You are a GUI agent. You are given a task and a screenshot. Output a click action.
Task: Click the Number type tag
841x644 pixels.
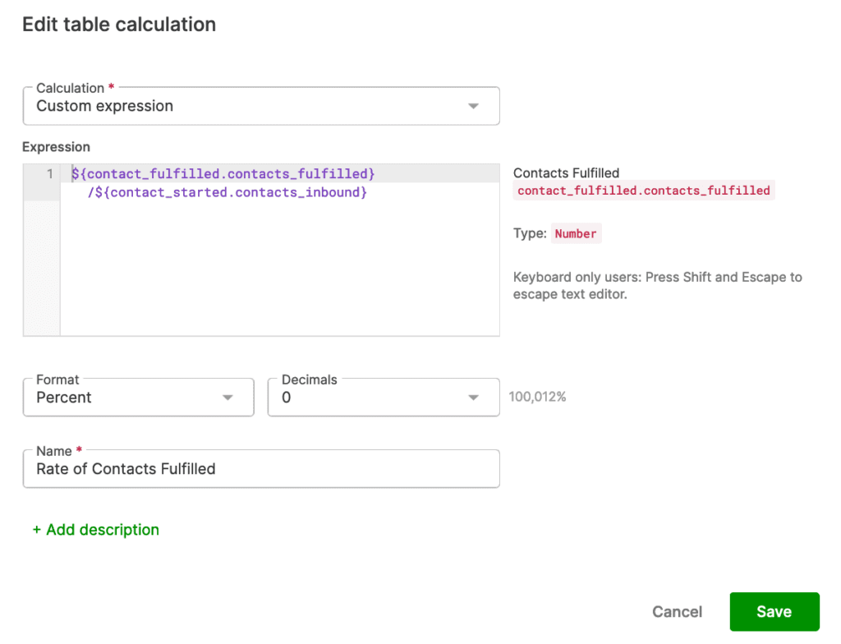[576, 233]
